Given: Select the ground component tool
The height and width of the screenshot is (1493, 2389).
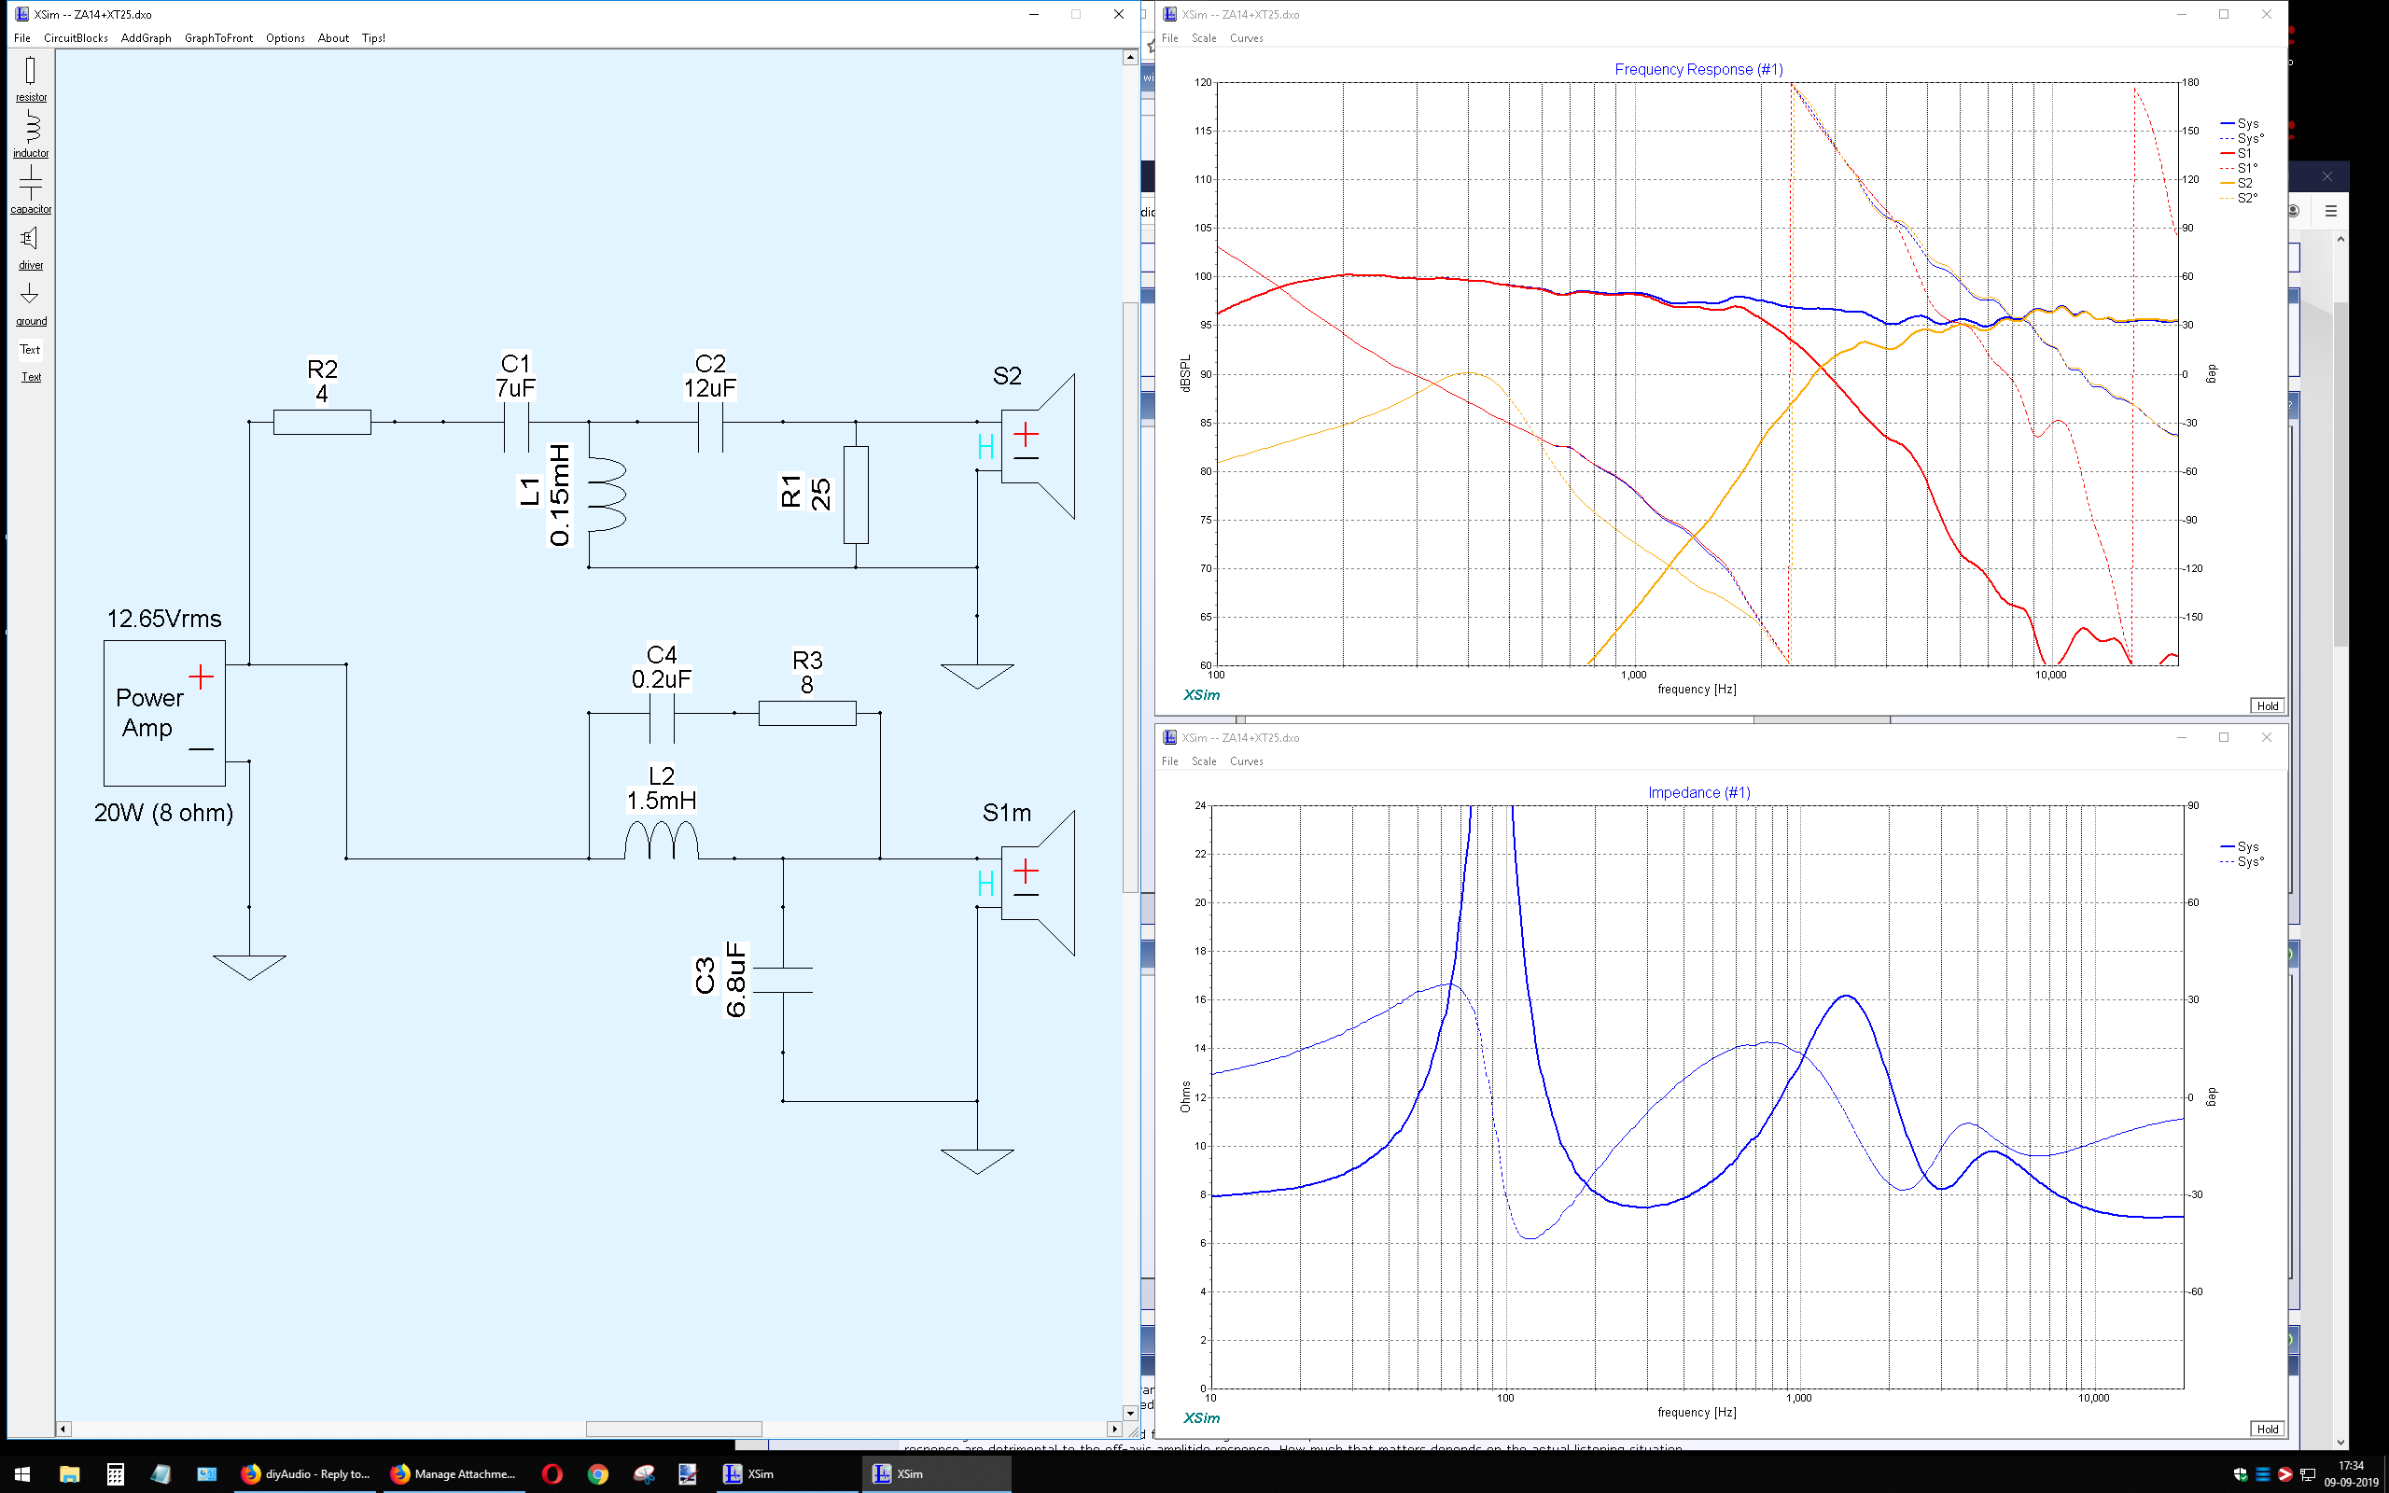Looking at the screenshot, I should click(31, 304).
